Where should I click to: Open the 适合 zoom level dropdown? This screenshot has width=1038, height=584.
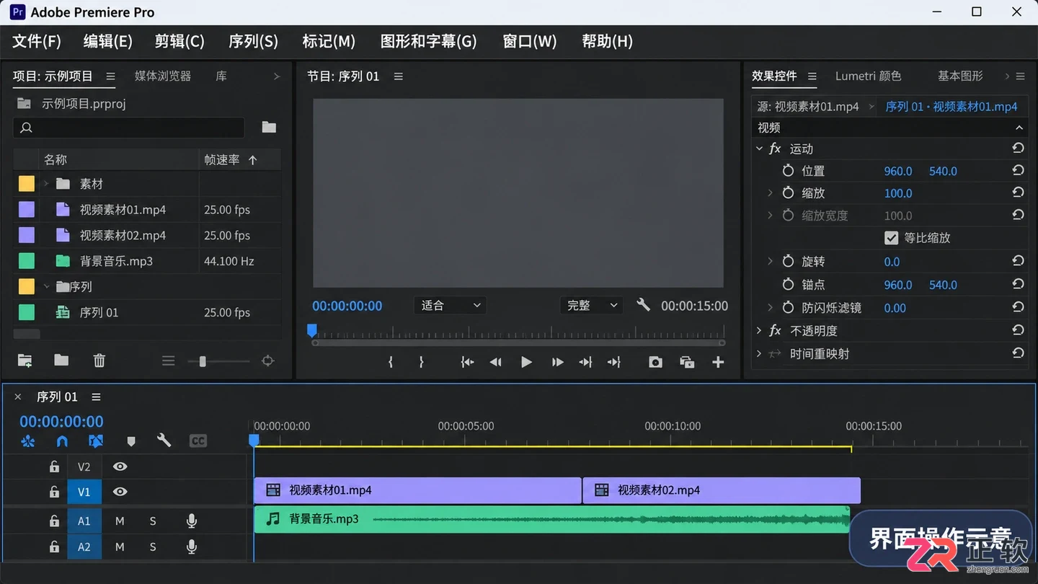(450, 306)
